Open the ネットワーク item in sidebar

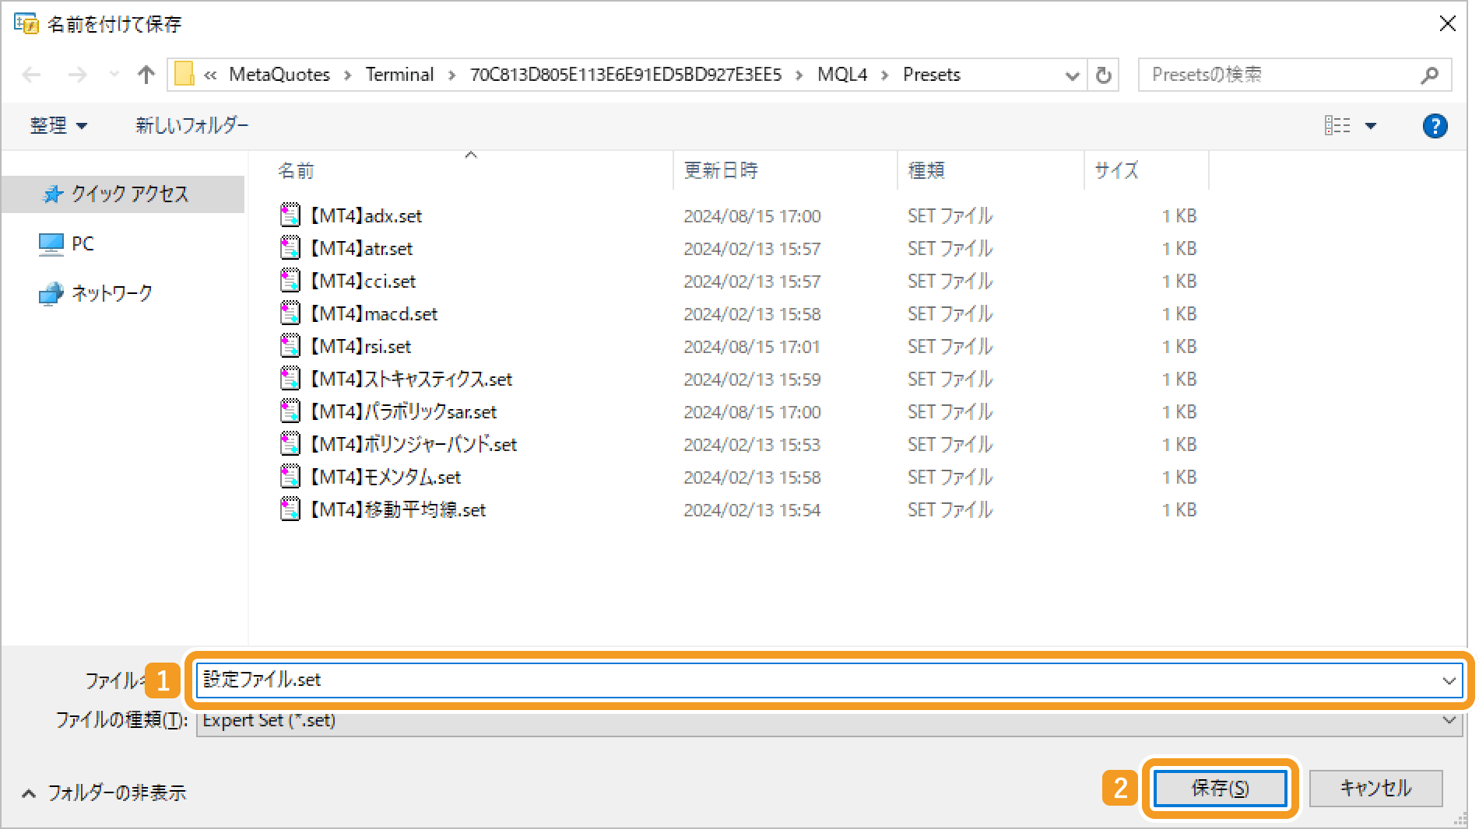pos(111,293)
